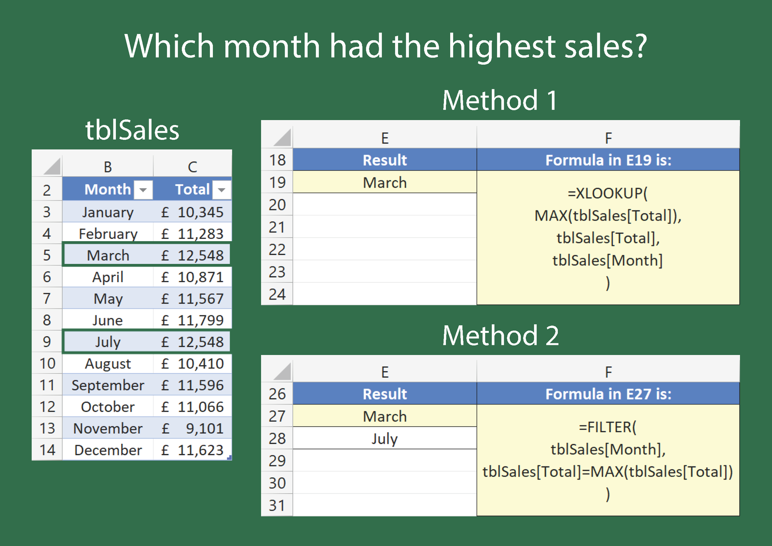
Task: Select column E header in Method 2
Action: pyautogui.click(x=385, y=372)
